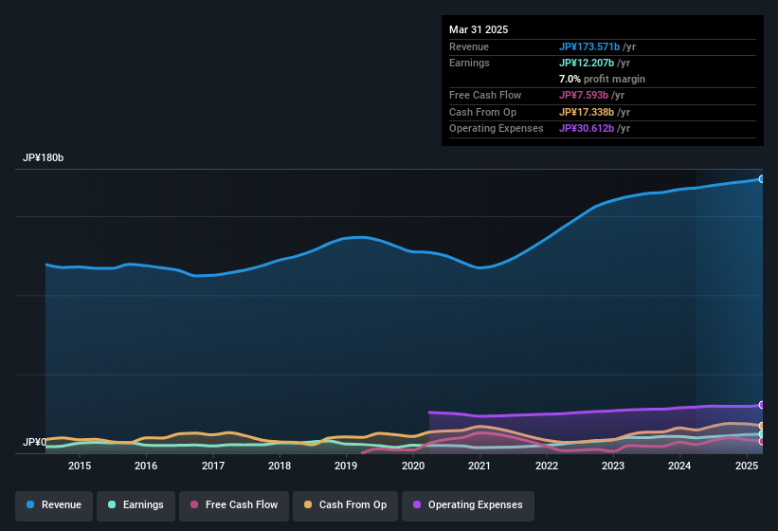Viewport: 778px width, 531px height.
Task: Toggle the Earnings series legend button
Action: (x=136, y=505)
